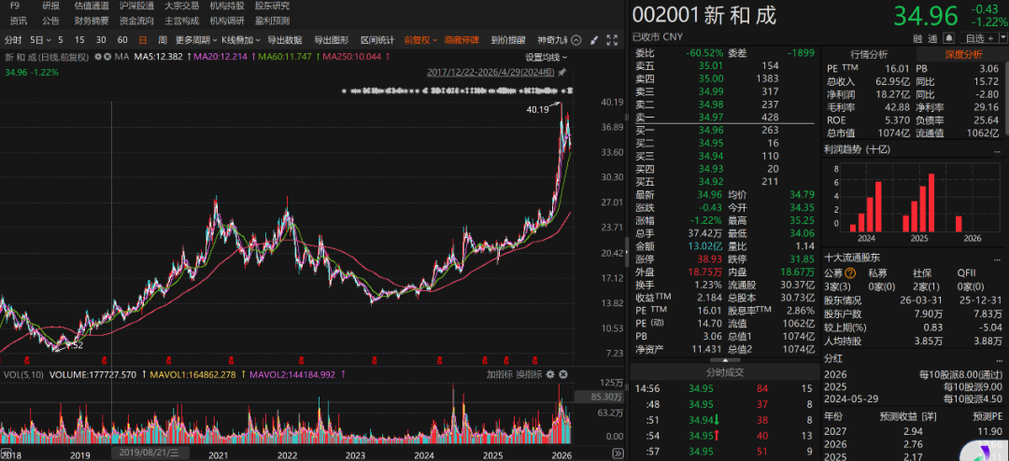Remove the MA indicator with its X icon

click(107, 57)
